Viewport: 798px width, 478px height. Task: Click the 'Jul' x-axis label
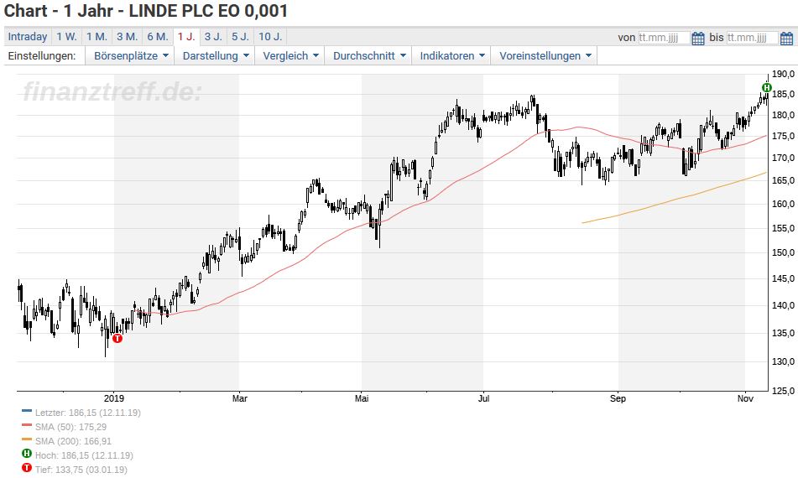(483, 398)
